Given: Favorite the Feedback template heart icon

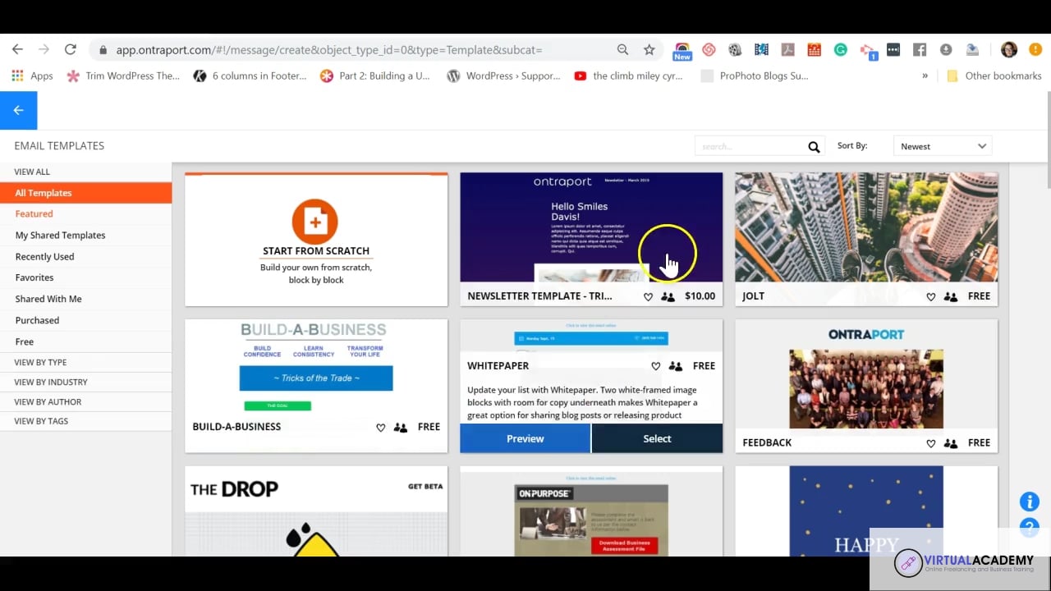Looking at the screenshot, I should [x=930, y=443].
